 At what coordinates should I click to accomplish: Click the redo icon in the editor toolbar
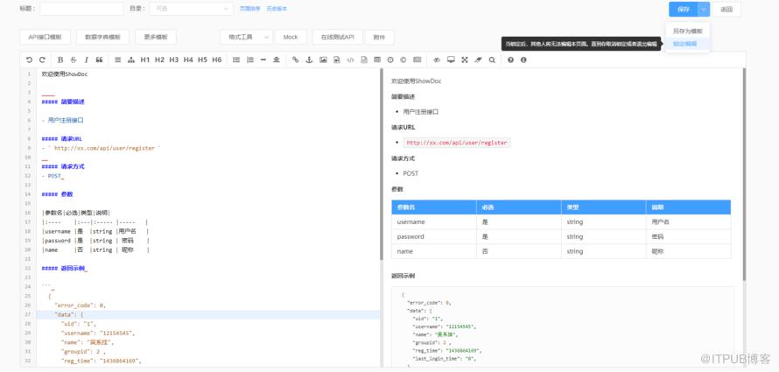pos(42,60)
